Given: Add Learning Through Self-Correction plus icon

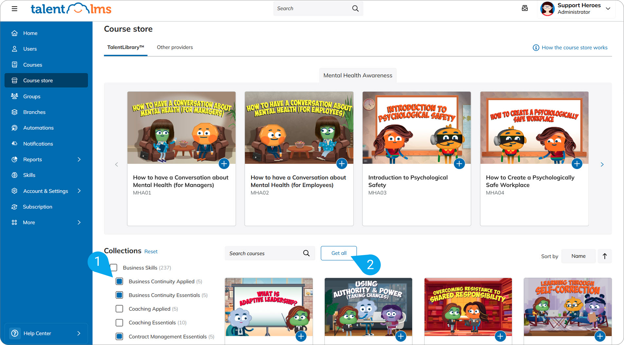Looking at the screenshot, I should [x=600, y=336].
